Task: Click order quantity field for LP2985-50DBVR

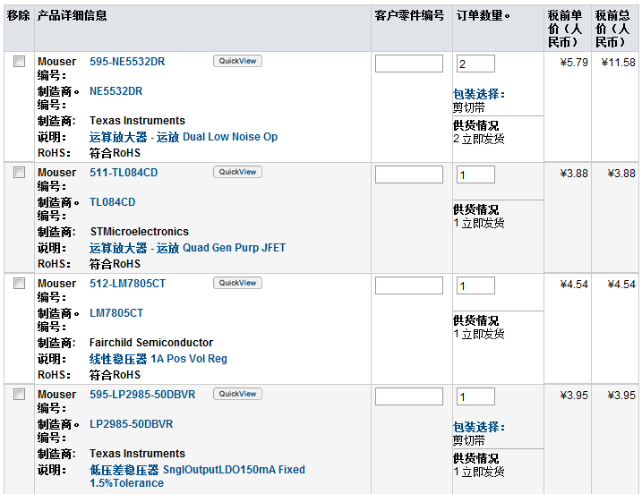Action: 475,396
